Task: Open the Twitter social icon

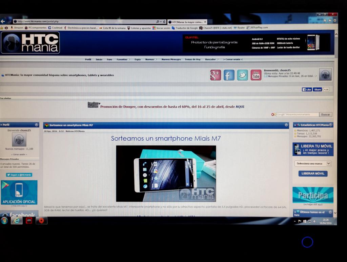Action: tap(242, 75)
